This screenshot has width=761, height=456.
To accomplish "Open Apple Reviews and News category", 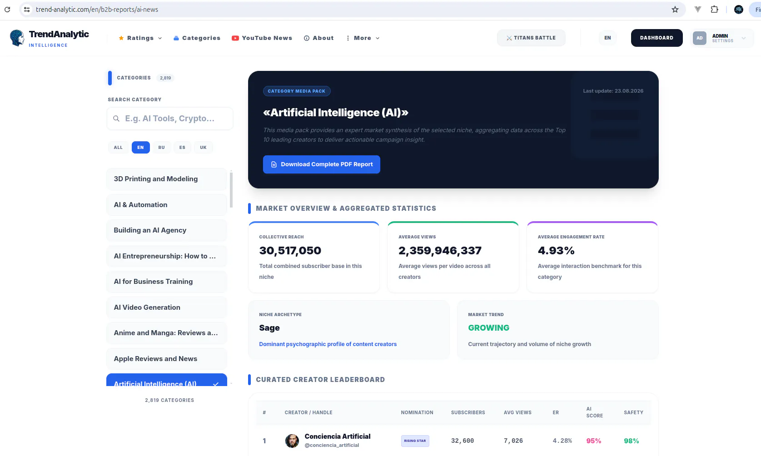I will pos(166,359).
